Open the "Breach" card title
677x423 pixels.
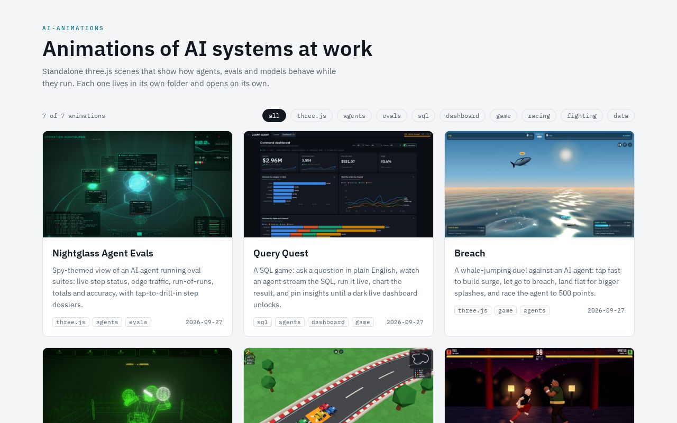click(x=470, y=253)
